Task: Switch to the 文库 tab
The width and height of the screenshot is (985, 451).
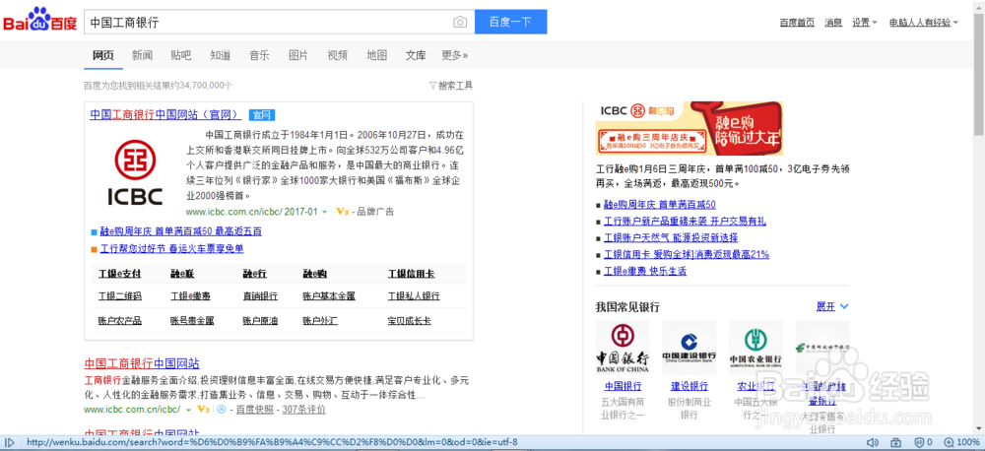Action: 416,55
